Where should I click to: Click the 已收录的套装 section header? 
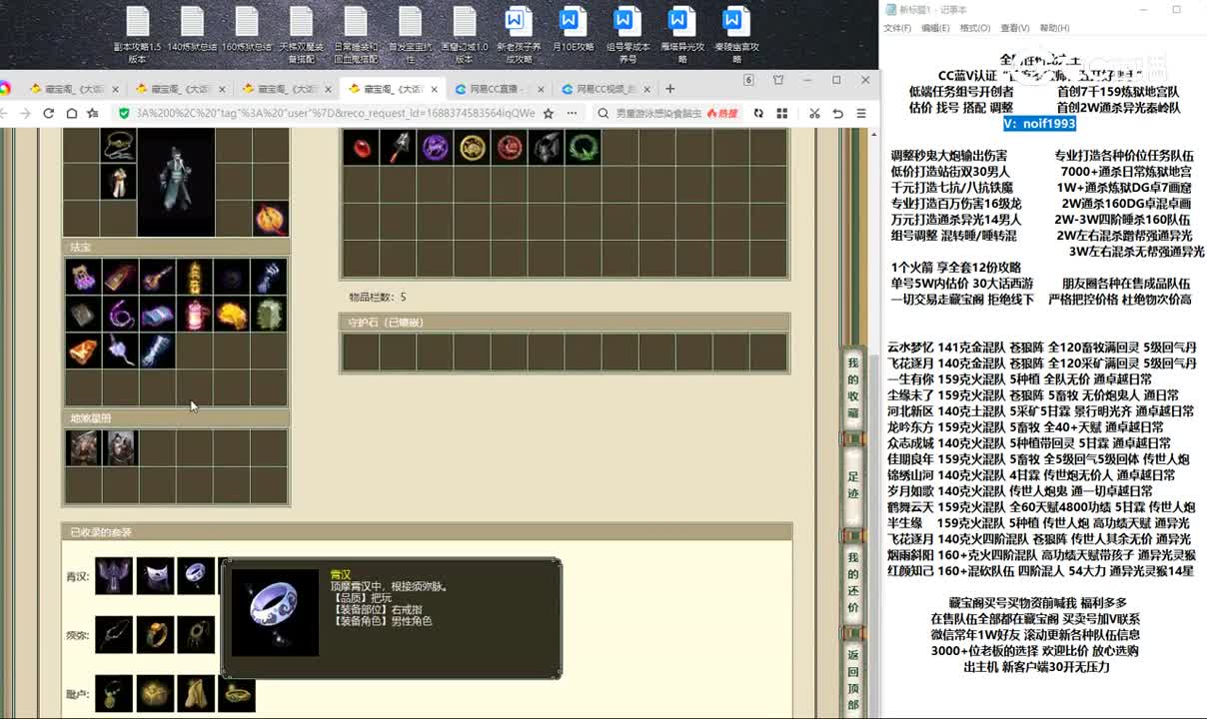pyautogui.click(x=427, y=532)
